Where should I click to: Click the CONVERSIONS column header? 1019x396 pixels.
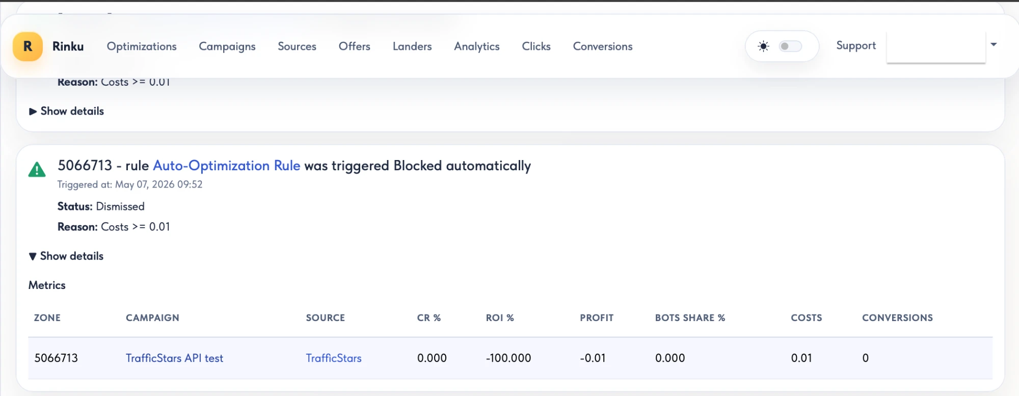(897, 318)
